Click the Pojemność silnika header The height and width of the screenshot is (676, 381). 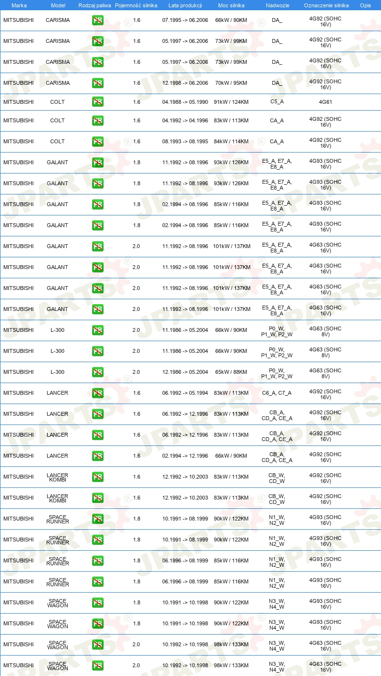136,5
